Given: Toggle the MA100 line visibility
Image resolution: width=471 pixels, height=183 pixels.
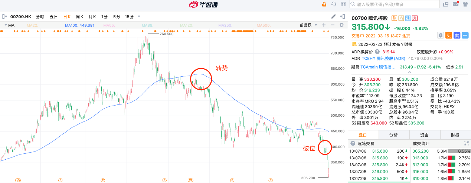Looking at the screenshot, I should coord(79,25).
